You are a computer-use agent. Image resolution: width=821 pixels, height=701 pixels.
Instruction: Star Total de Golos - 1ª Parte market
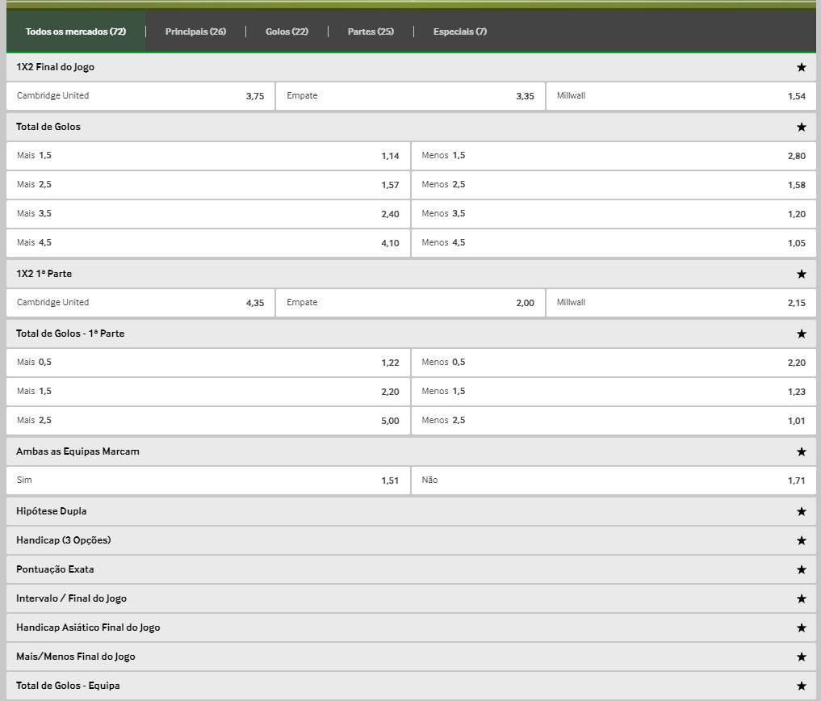801,334
